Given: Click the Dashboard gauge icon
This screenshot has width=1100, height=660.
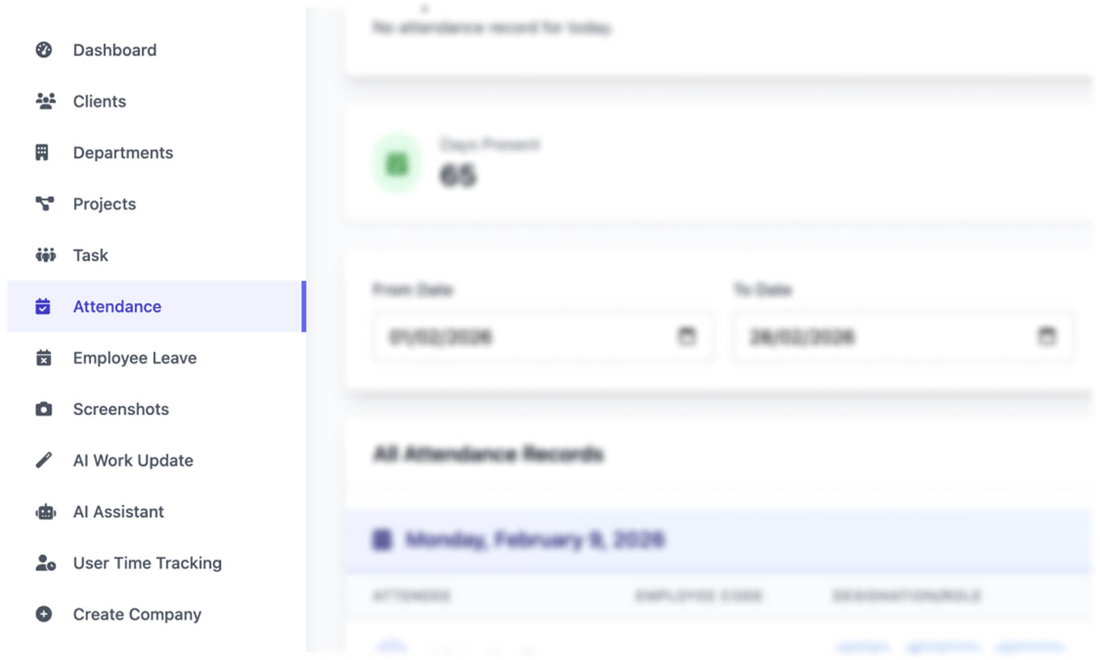Looking at the screenshot, I should pyautogui.click(x=43, y=50).
